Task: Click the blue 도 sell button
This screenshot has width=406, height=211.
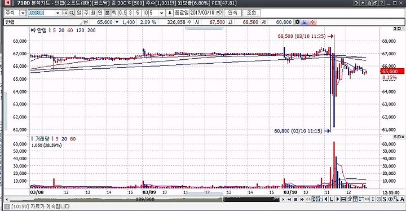Action: click(x=304, y=22)
